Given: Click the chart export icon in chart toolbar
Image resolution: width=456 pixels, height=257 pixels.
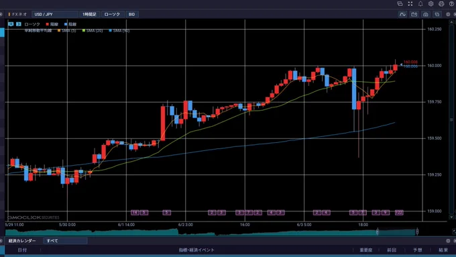Looking at the screenshot, I should (x=414, y=14).
